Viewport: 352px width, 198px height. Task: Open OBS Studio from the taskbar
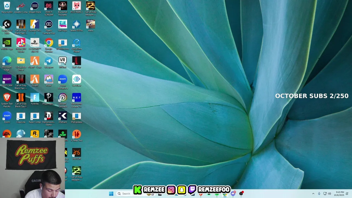pyautogui.click(x=241, y=194)
